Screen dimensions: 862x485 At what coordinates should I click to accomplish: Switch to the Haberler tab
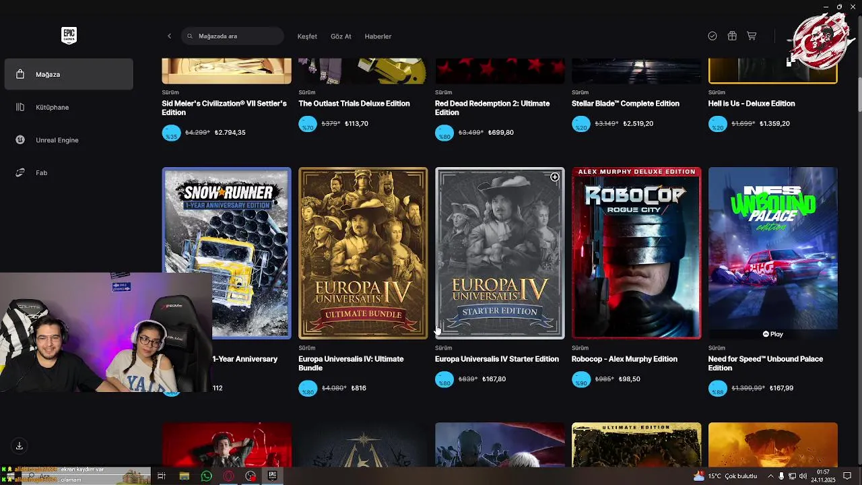click(x=378, y=36)
